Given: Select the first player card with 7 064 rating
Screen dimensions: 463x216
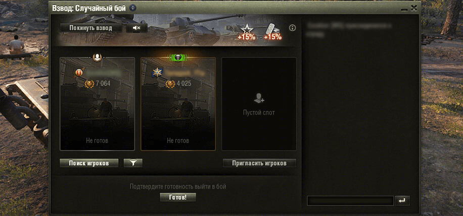Looking at the screenshot, I should click(x=97, y=104).
